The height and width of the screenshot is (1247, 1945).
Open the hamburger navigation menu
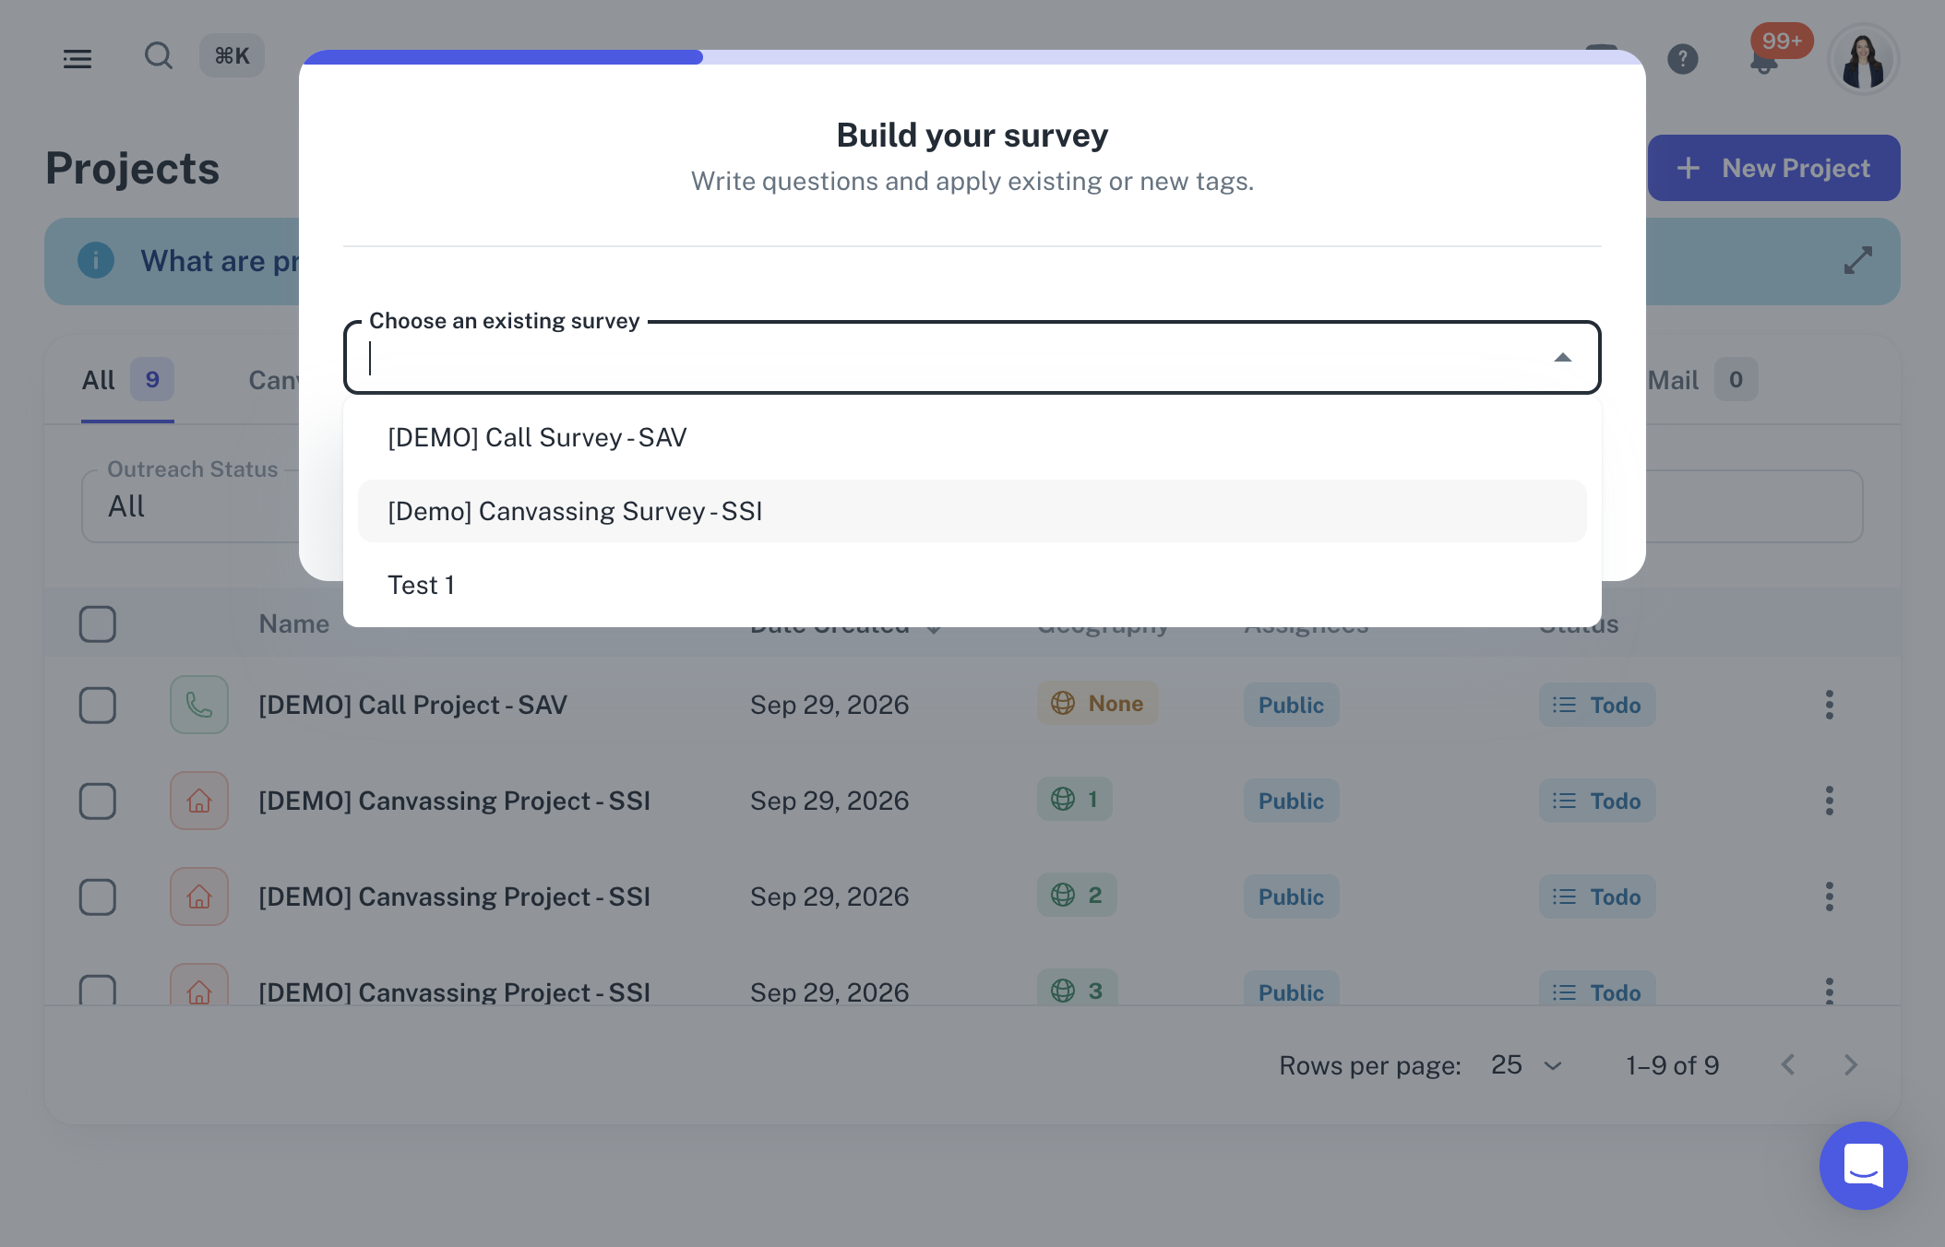(x=78, y=59)
